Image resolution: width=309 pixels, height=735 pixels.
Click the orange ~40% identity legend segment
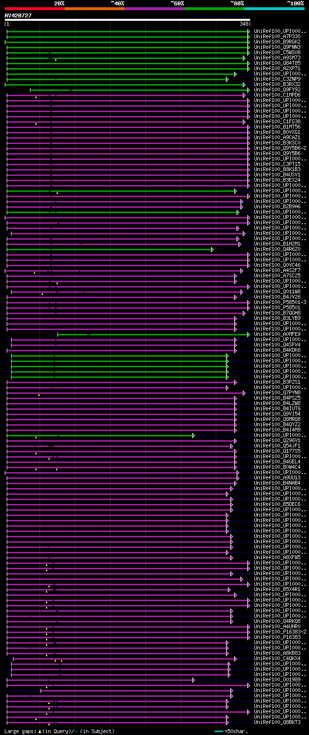click(x=95, y=9)
